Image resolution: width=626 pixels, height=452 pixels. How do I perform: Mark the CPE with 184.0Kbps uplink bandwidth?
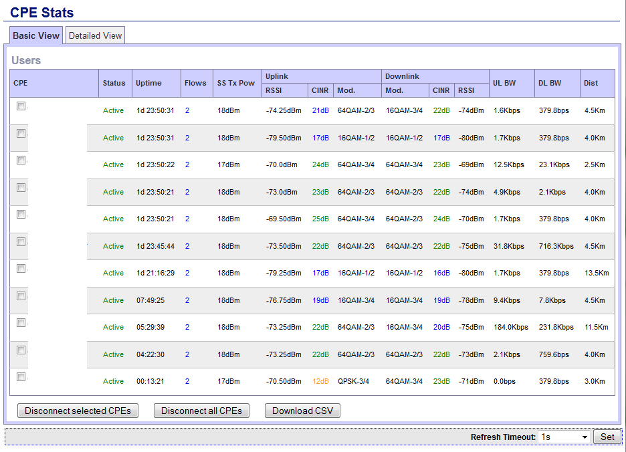(21, 323)
